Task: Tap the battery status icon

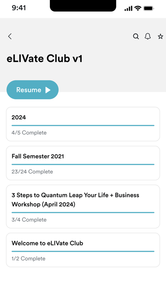Action: click(149, 9)
